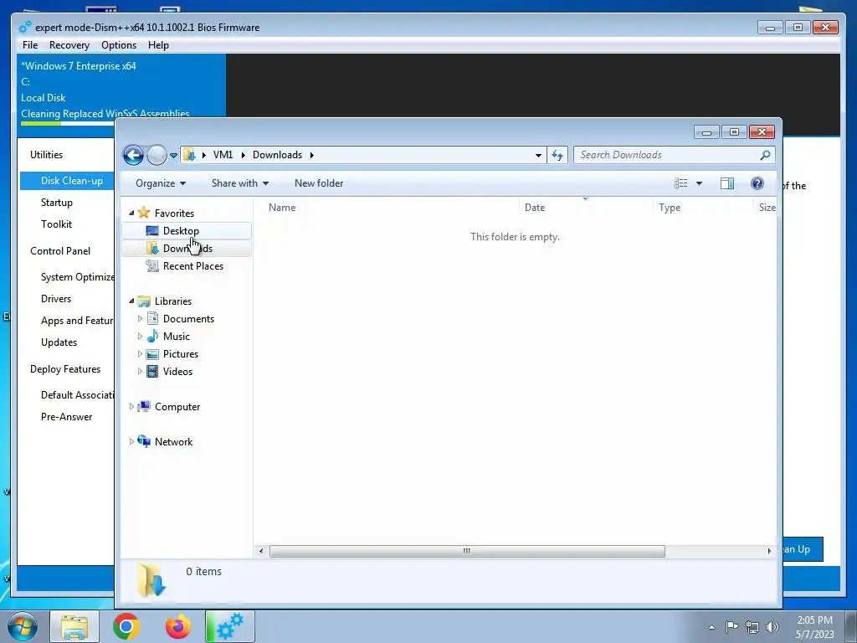Expand the Computer node
The height and width of the screenshot is (643, 857).
tap(131, 406)
